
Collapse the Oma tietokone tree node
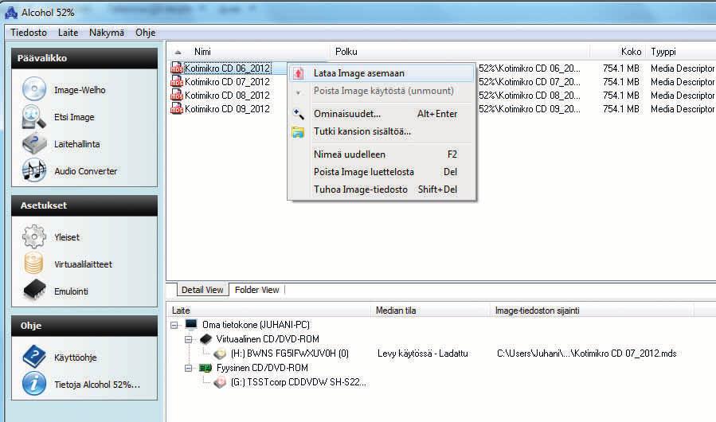[x=174, y=325]
